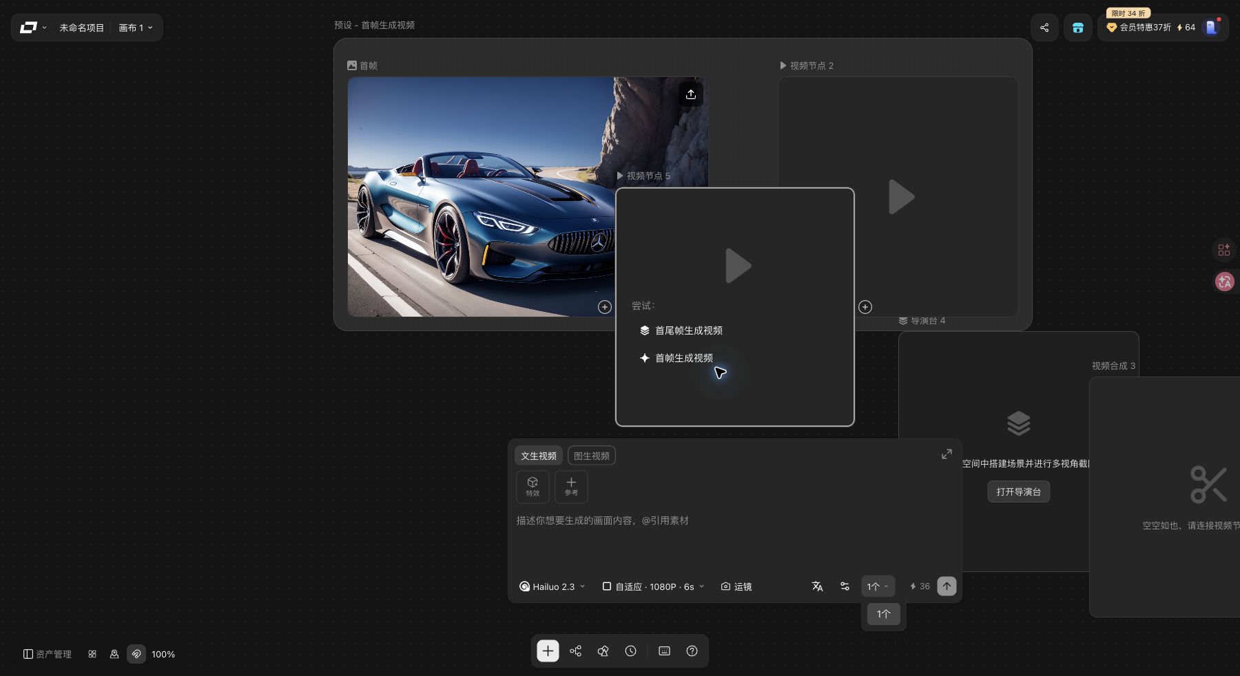Click the 运镜 camera movement button
1240x676 pixels.
736,587
